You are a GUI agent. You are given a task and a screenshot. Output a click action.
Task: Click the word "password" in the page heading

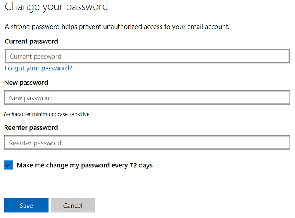pos(88,7)
